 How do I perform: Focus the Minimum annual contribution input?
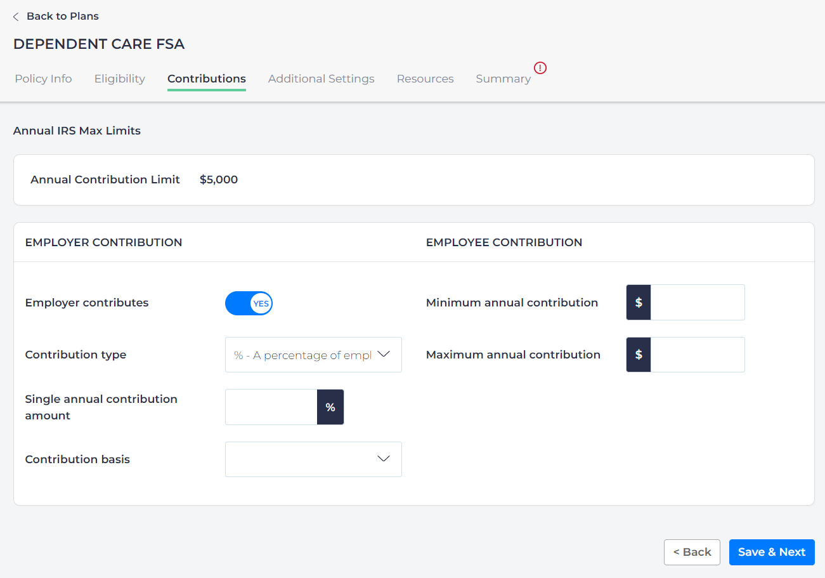697,303
